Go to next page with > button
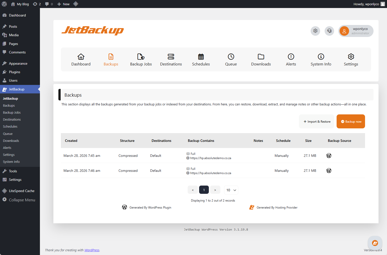The height and width of the screenshot is (255, 387). 215,190
